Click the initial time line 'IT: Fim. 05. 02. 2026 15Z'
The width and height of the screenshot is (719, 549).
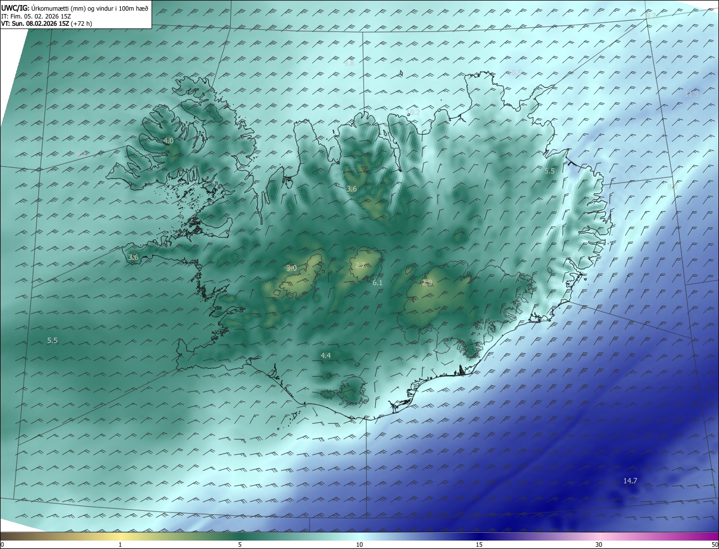(x=37, y=16)
